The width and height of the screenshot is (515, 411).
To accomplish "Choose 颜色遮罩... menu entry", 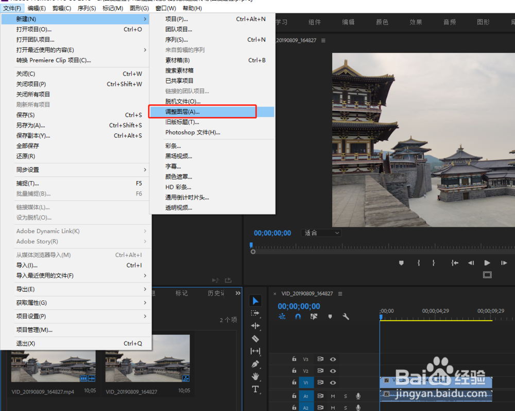I will (x=212, y=177).
